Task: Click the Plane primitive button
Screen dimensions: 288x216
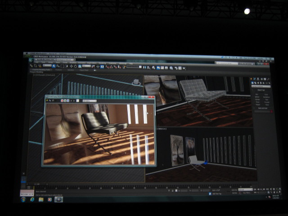Action: point(267,105)
